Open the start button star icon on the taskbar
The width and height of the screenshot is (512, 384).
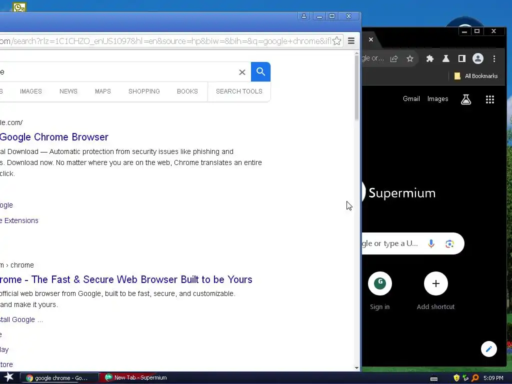click(9, 377)
